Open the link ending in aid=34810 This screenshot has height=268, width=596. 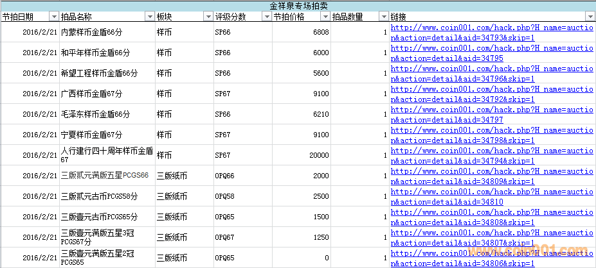492,197
